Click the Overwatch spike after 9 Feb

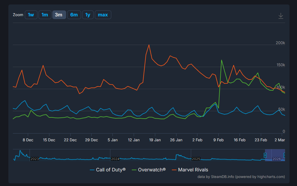(222, 60)
